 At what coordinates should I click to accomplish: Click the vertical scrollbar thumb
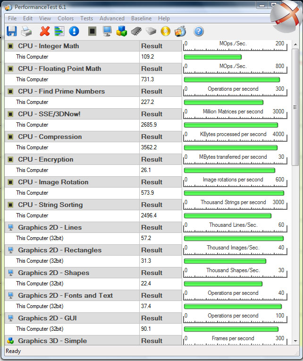(295, 107)
